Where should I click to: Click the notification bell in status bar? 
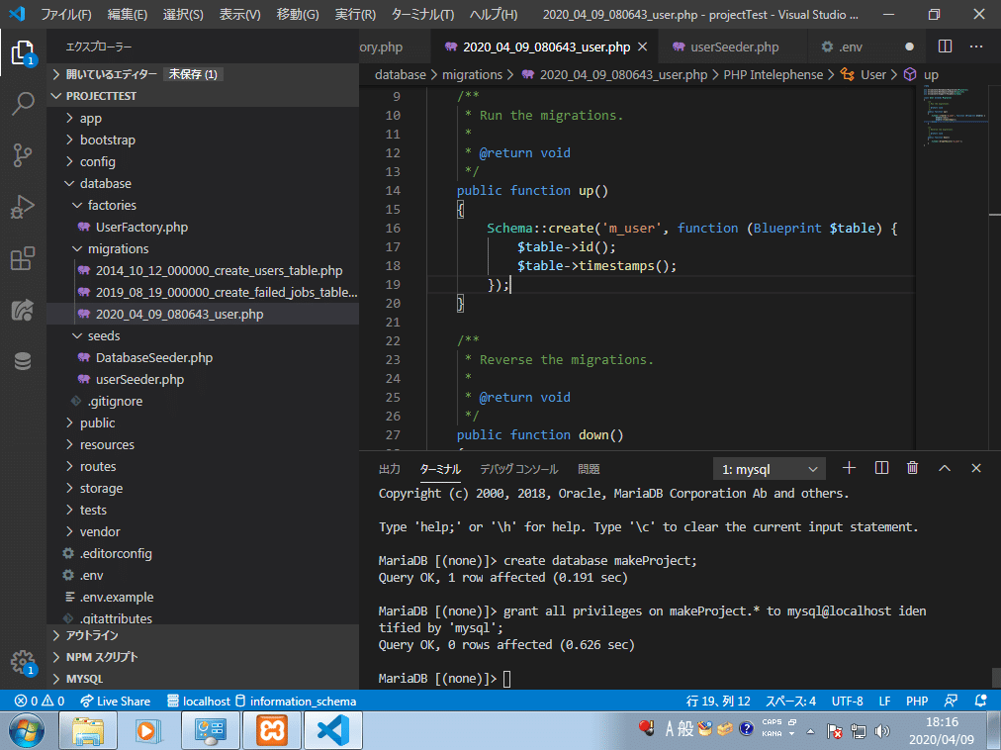tap(980, 701)
